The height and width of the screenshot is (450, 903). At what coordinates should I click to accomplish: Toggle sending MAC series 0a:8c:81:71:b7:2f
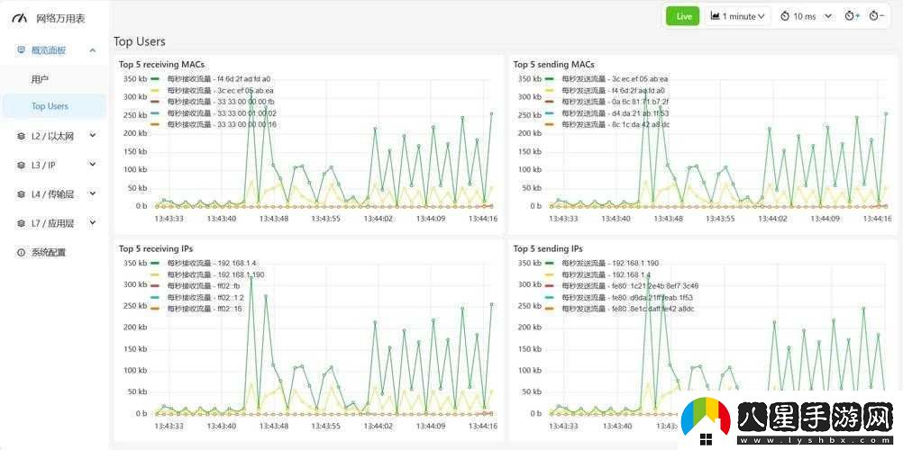coord(607,102)
